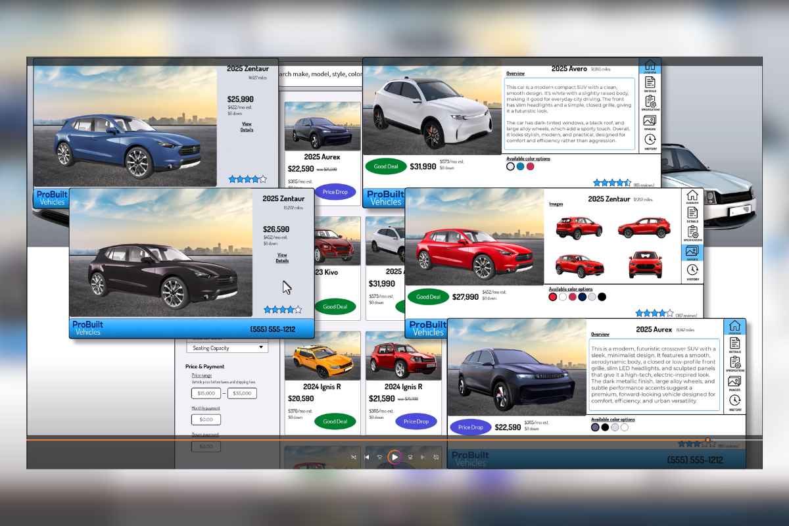Click the $35,000 maximum price field

(x=241, y=393)
